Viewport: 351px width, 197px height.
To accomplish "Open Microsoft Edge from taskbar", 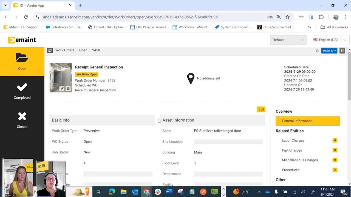I will point(112,192).
